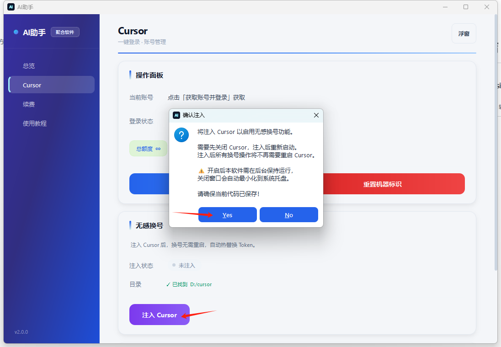Click the blue button left of the dialog
501x347 pixels.
[x=149, y=184]
